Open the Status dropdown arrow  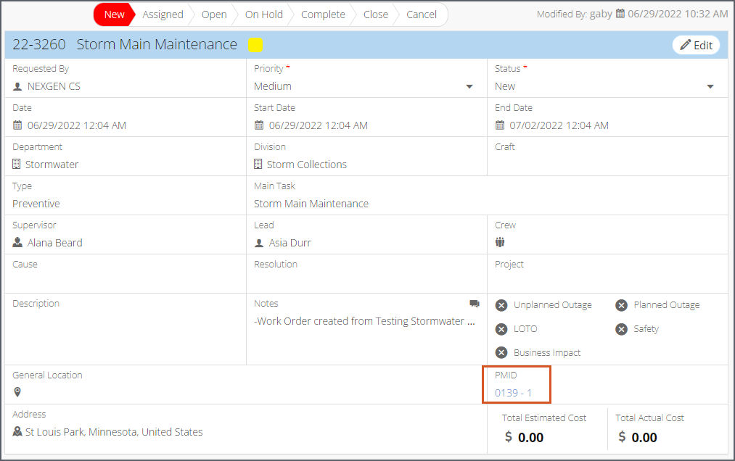pos(710,87)
